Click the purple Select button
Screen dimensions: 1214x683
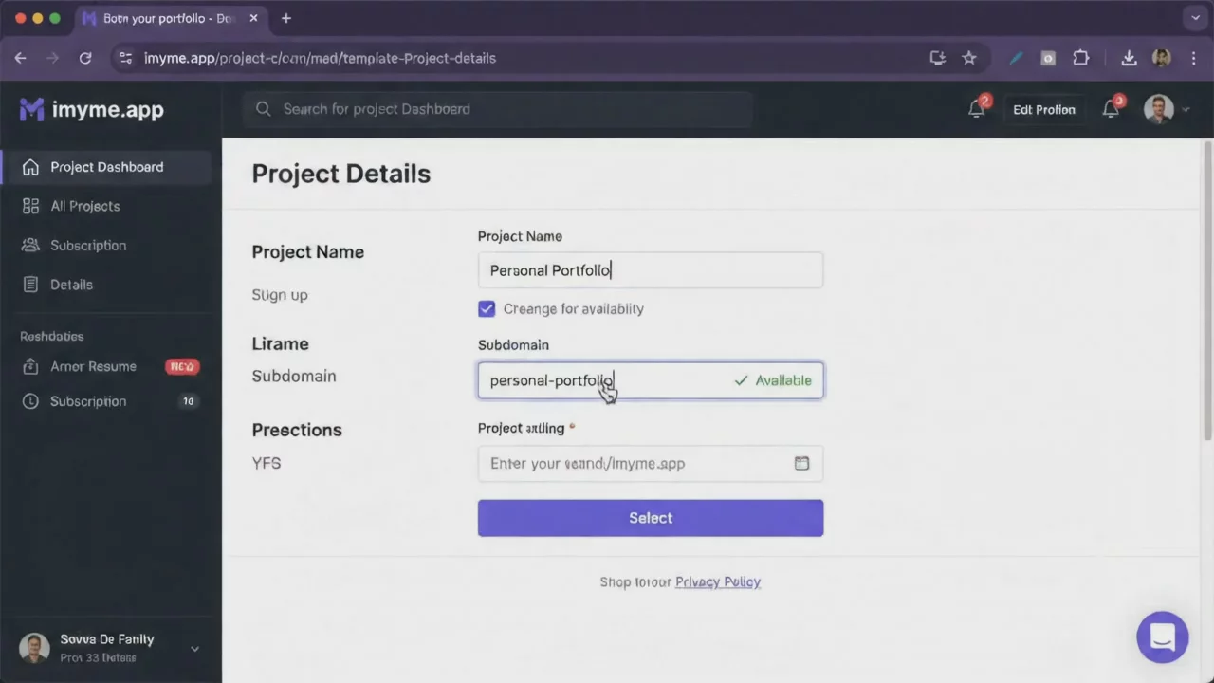pos(651,518)
